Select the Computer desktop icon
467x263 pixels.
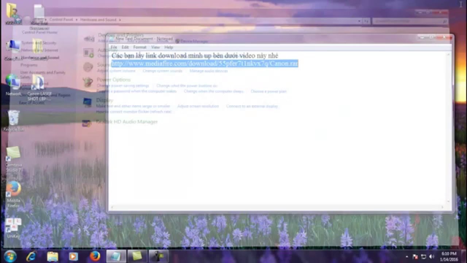pyautogui.click(x=13, y=50)
